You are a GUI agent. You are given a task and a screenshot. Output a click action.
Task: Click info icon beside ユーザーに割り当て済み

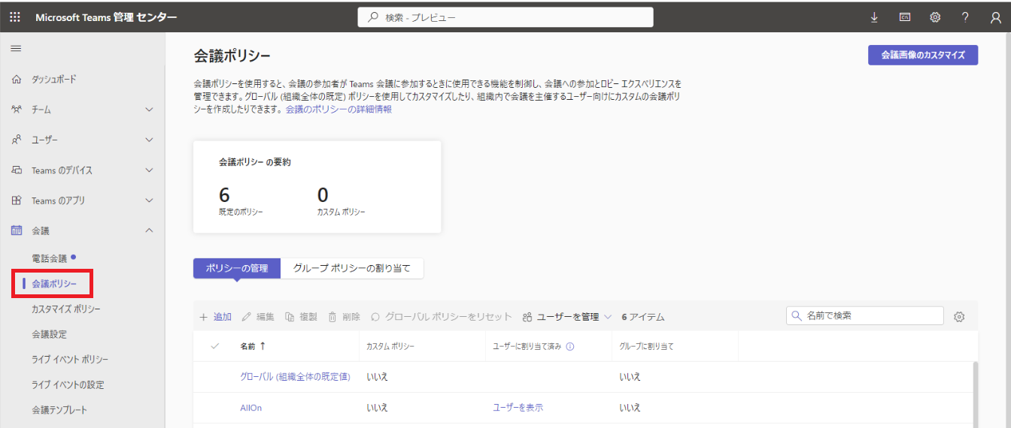(570, 347)
